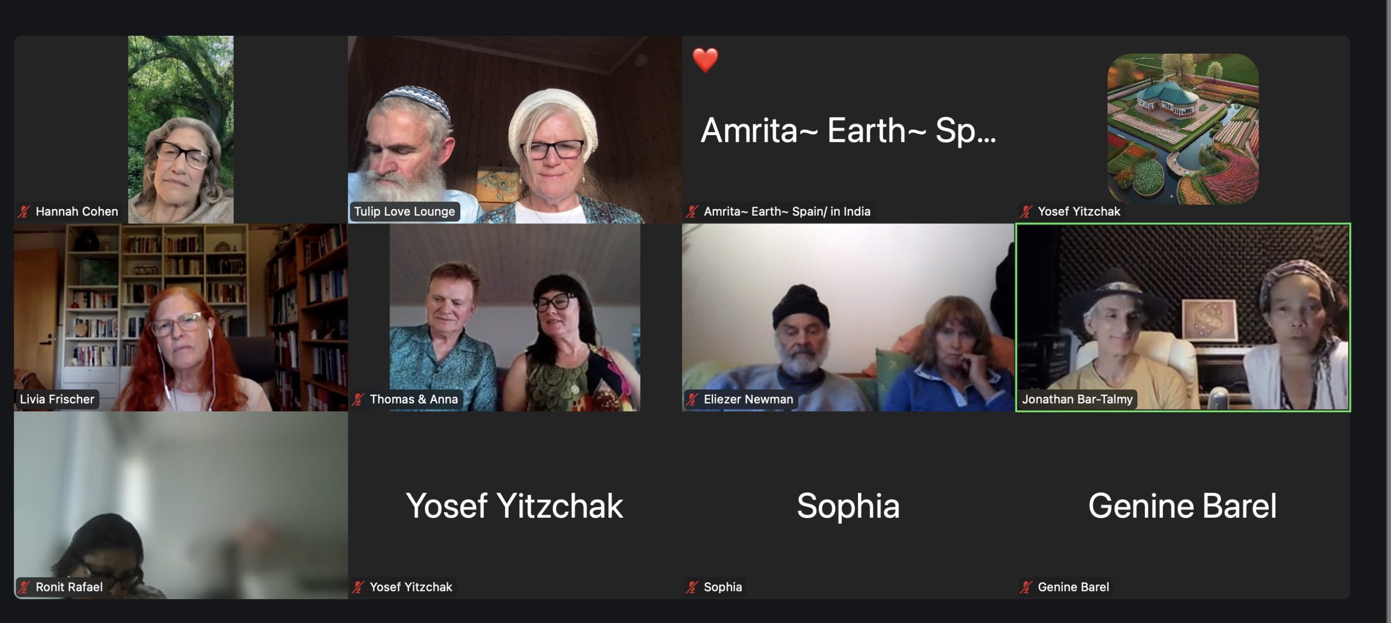Click the Livia Frischer video feed
Image resolution: width=1391 pixels, height=623 pixels.
[180, 317]
